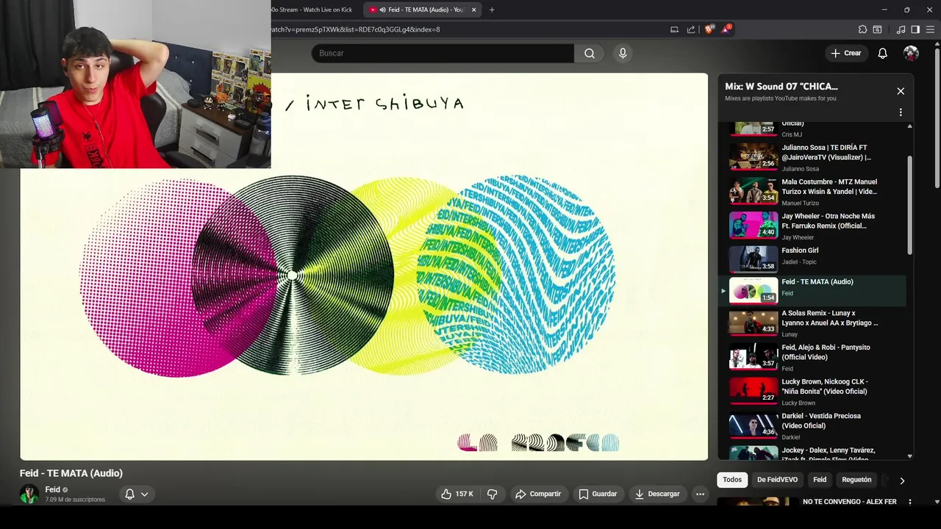This screenshot has height=529, width=941.
Task: Close the Feid - TE MATA tab
Action: [473, 10]
